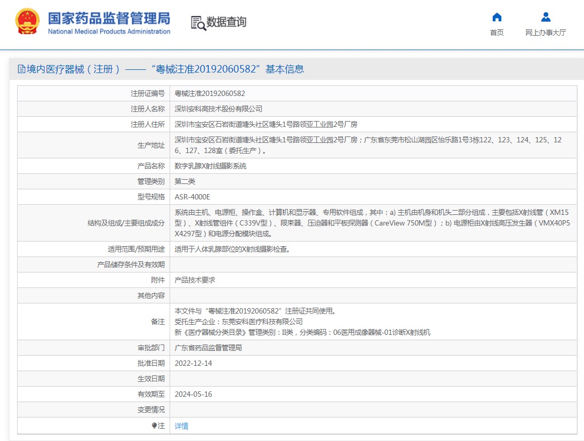
Task: Click the national emblem logo
Action: pos(28,21)
